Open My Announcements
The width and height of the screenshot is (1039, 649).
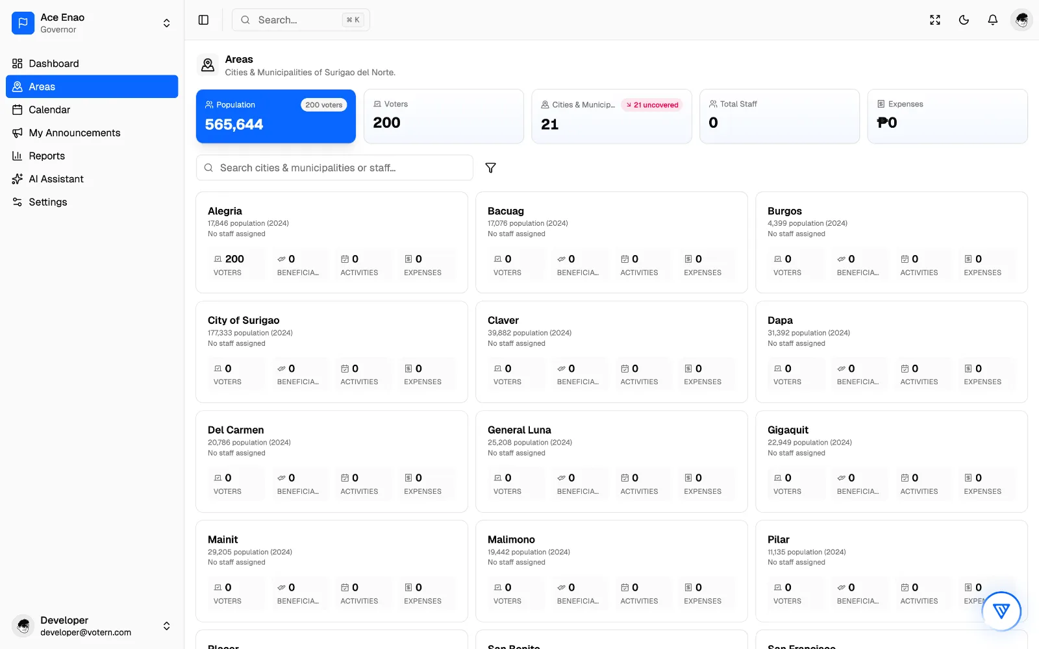(x=92, y=132)
